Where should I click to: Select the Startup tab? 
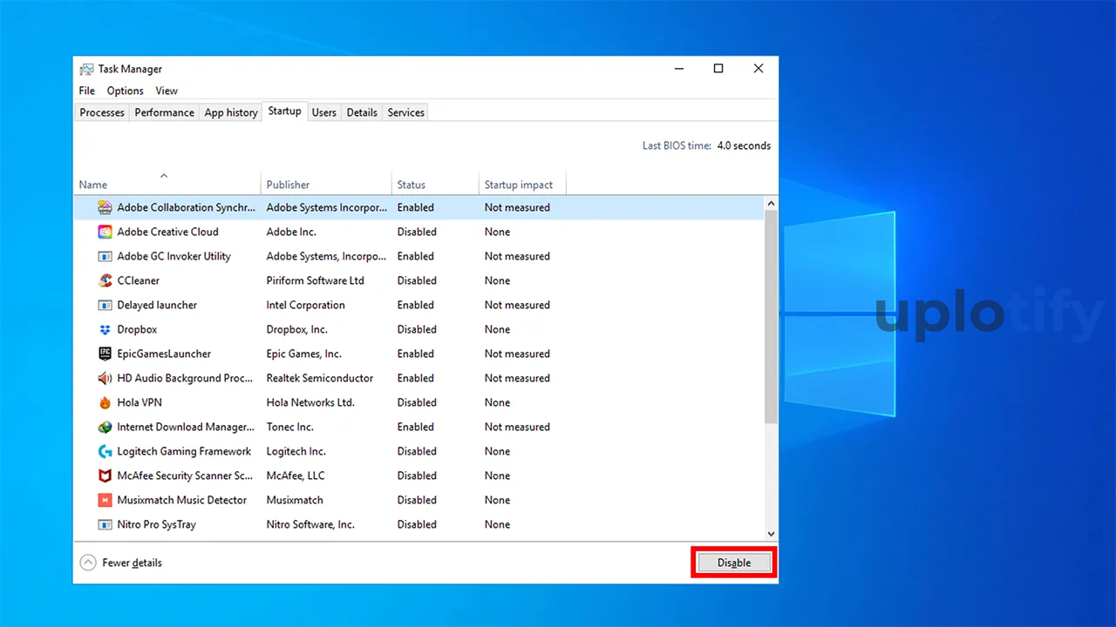284,111
